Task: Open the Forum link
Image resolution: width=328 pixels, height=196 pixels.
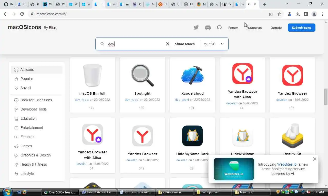Action: 233,28
